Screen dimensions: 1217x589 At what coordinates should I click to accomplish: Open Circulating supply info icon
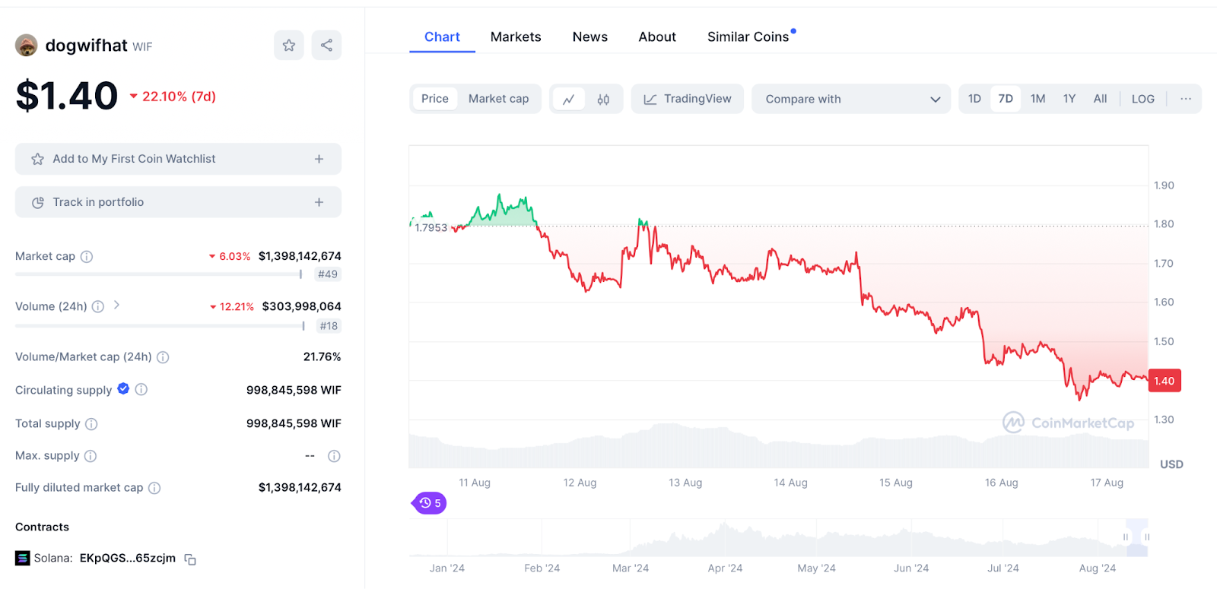141,390
